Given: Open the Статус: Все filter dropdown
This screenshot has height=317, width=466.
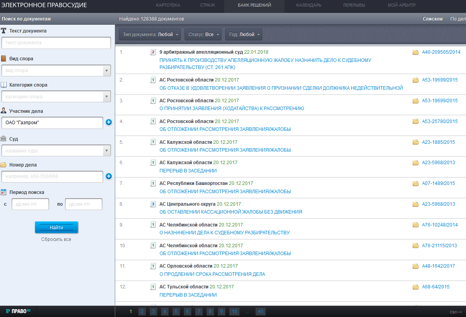Looking at the screenshot, I should [203, 34].
